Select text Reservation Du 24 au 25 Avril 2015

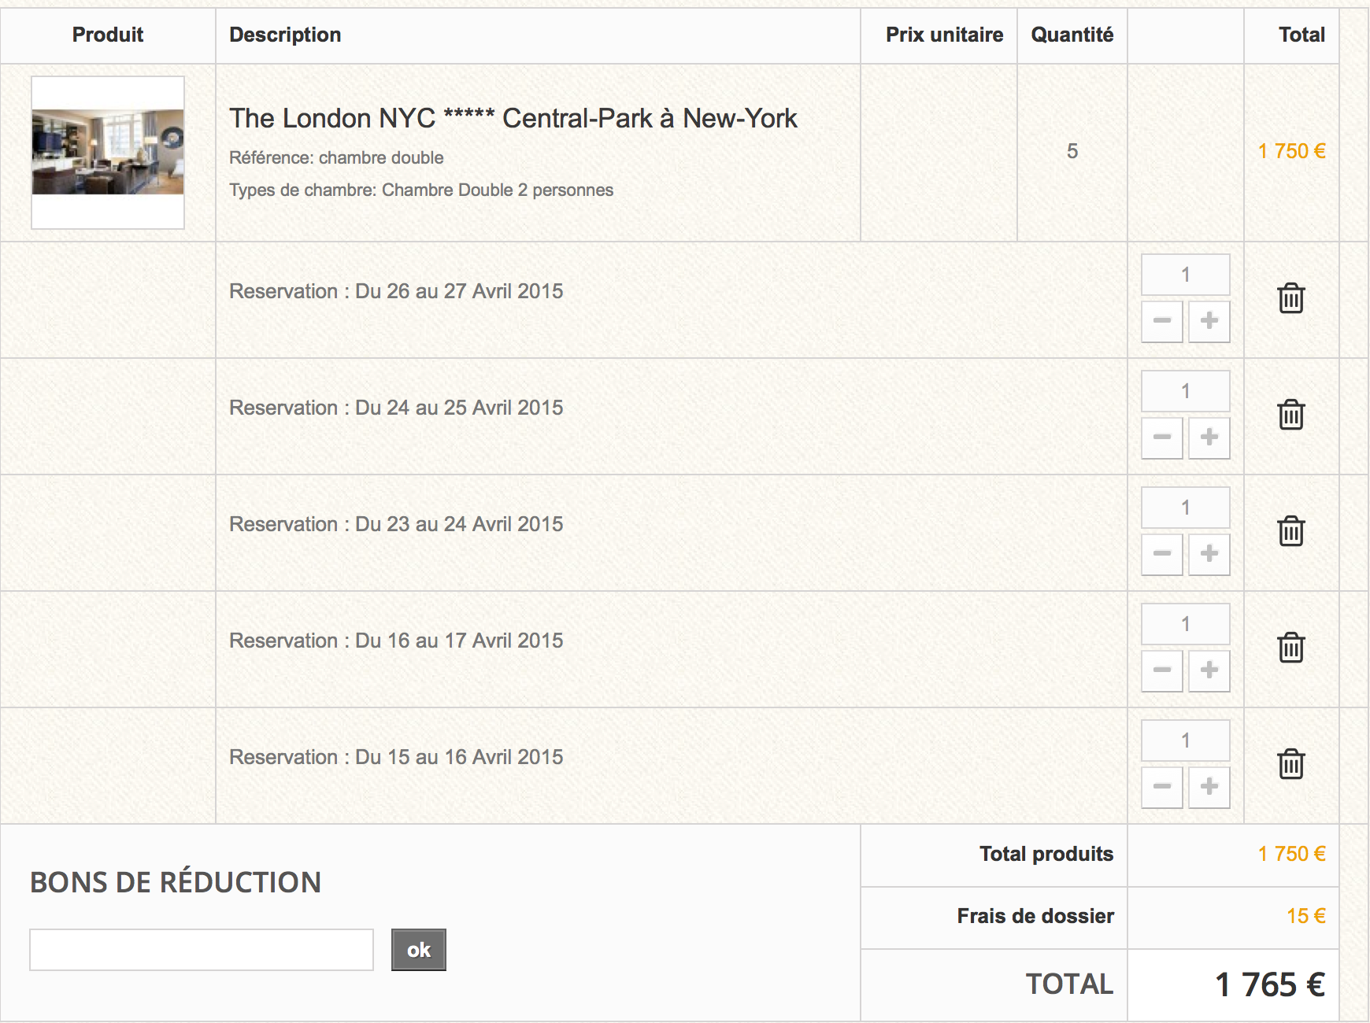pos(396,408)
